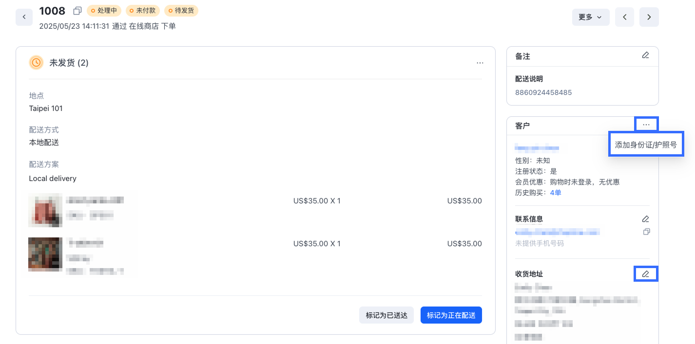Open the blurred customer name link

(x=537, y=148)
